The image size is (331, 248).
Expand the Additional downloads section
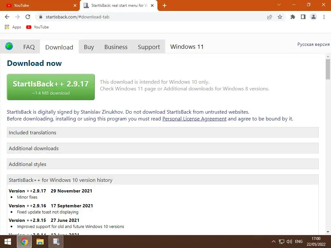pyautogui.click(x=163, y=148)
